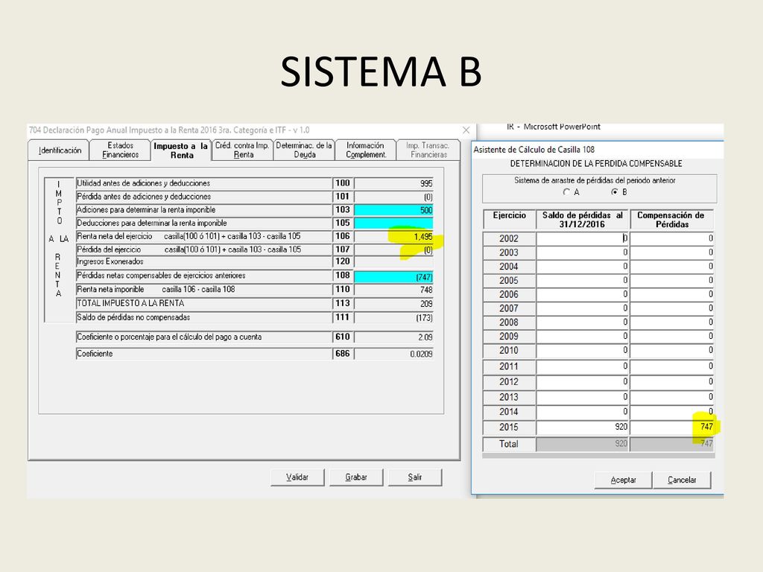Screen dimensions: 763x572
Task: Edit 2002 Saldo de pérdidas field
Action: click(x=583, y=238)
